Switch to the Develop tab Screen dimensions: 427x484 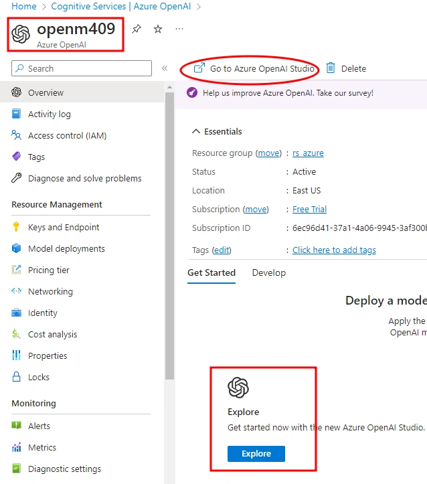pos(269,273)
